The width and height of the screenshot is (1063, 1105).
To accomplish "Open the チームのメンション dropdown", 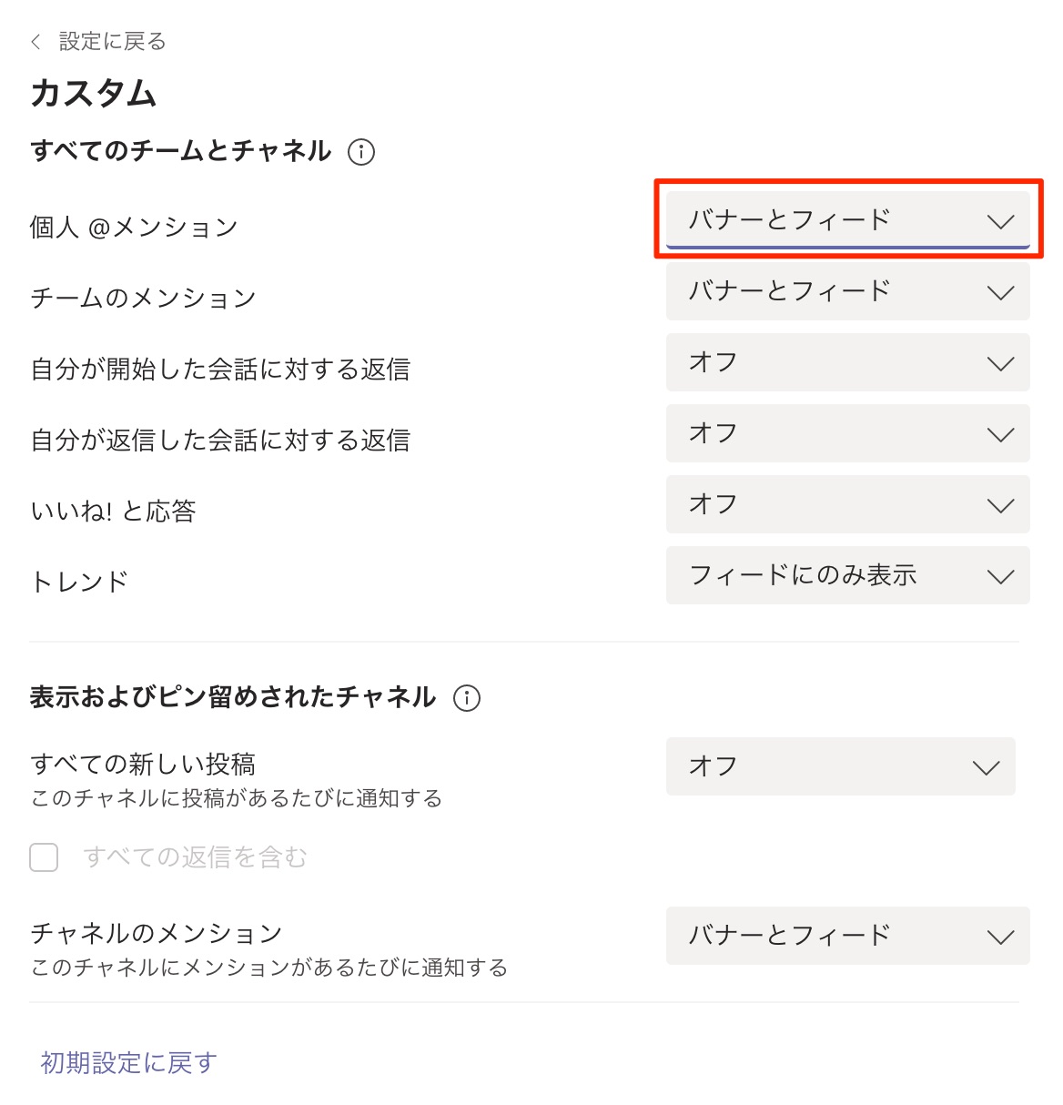I will click(x=847, y=291).
